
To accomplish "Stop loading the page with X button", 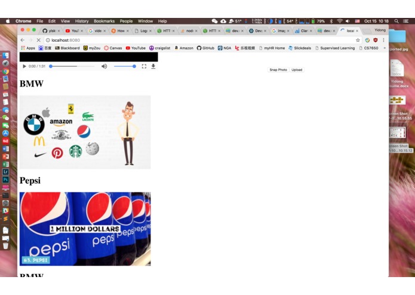I will coord(39,40).
